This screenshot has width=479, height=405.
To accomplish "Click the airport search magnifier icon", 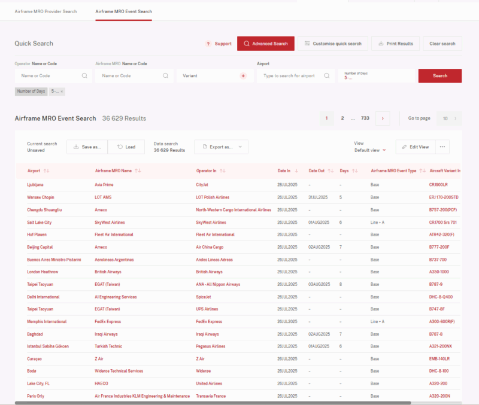I will 327,76.
